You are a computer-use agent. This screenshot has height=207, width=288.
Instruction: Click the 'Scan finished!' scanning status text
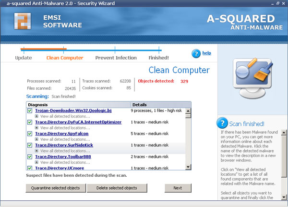click(63, 97)
